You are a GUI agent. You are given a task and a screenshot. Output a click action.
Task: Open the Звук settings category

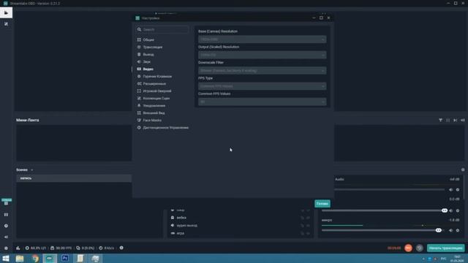tap(146, 61)
